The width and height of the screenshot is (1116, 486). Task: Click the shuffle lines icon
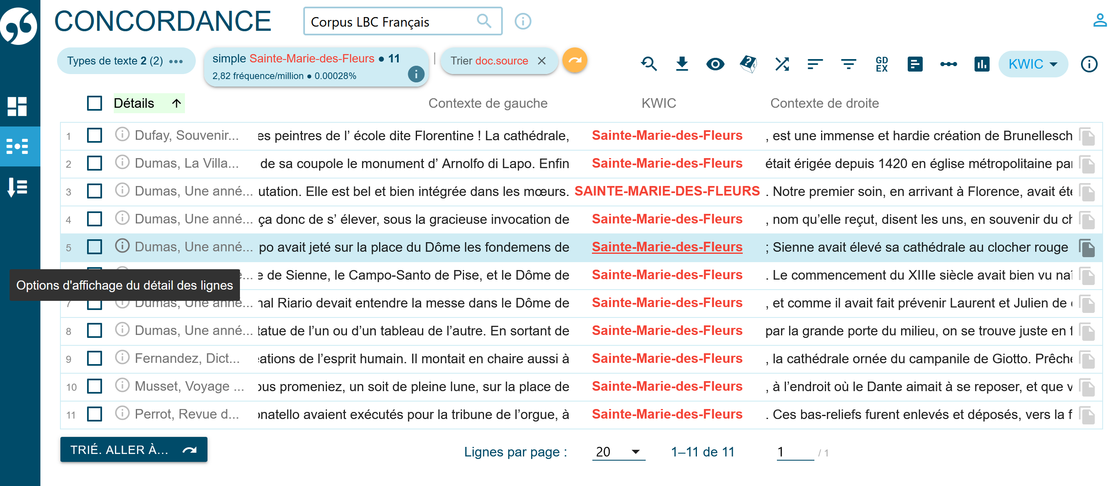tap(782, 64)
